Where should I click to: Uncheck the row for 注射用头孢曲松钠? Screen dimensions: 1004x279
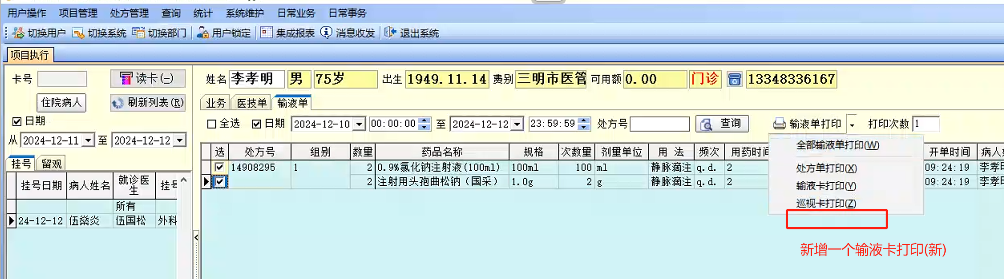[220, 182]
